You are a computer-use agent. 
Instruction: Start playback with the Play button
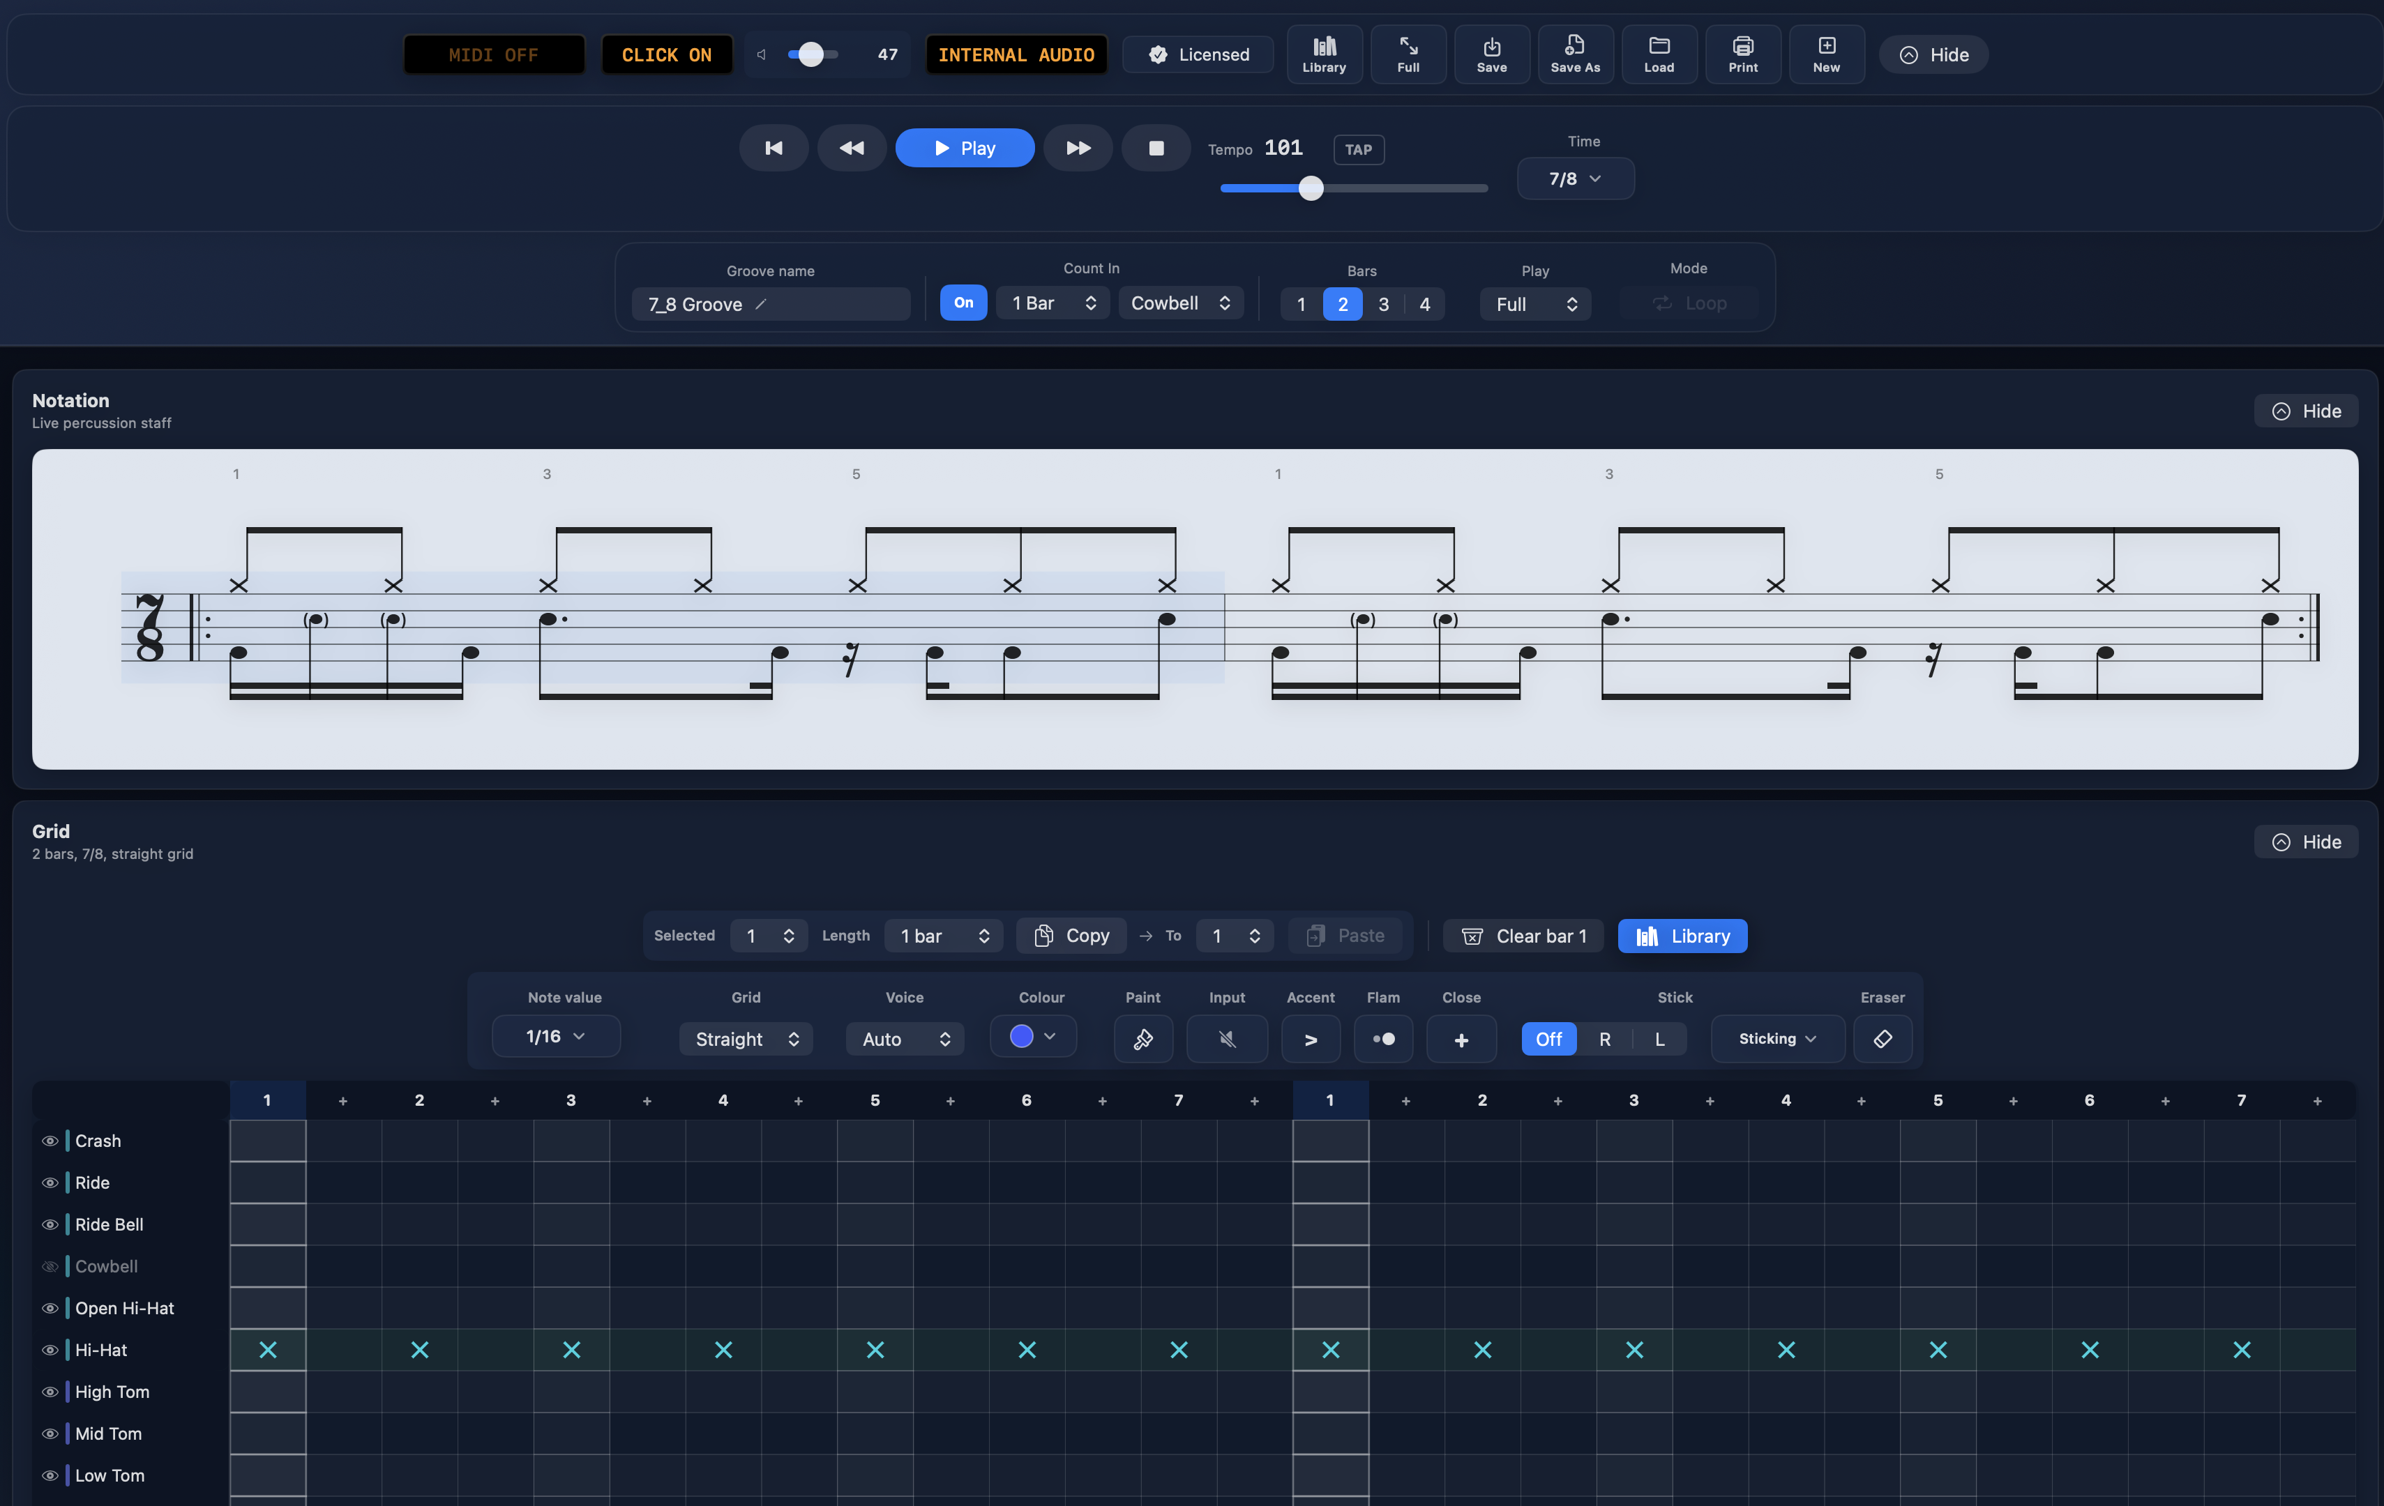[x=965, y=149]
